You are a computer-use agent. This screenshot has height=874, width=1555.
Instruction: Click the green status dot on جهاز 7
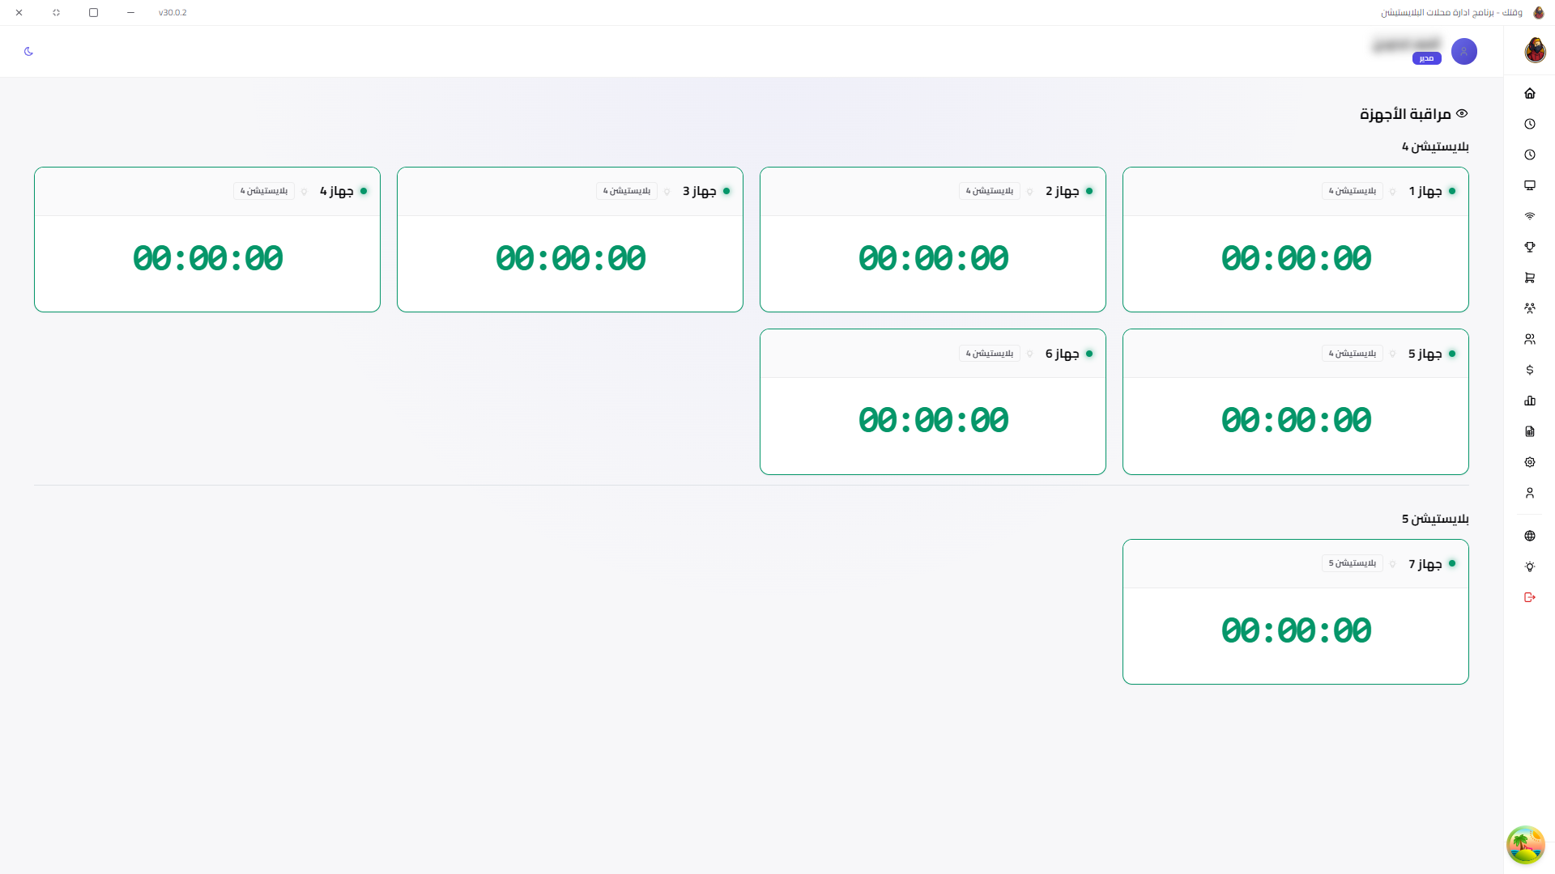point(1452,563)
